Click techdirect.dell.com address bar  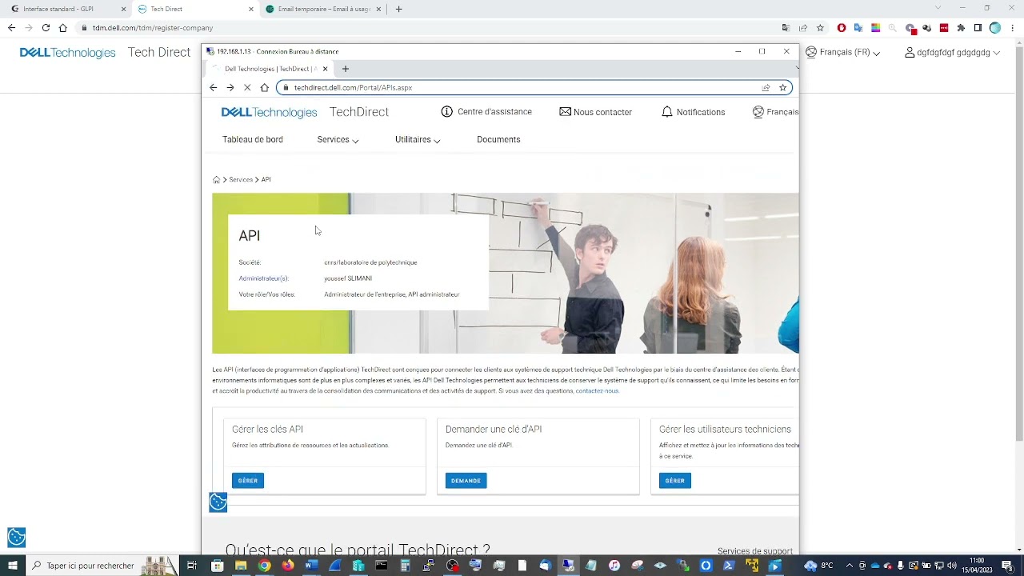coord(534,87)
